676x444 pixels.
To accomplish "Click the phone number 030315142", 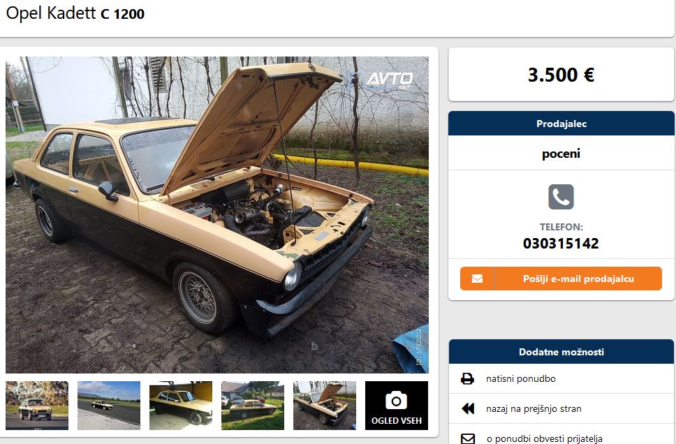I will coord(561,244).
